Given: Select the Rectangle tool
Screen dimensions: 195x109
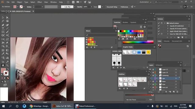Looking at the screenshot, I should [x=3, y=32].
